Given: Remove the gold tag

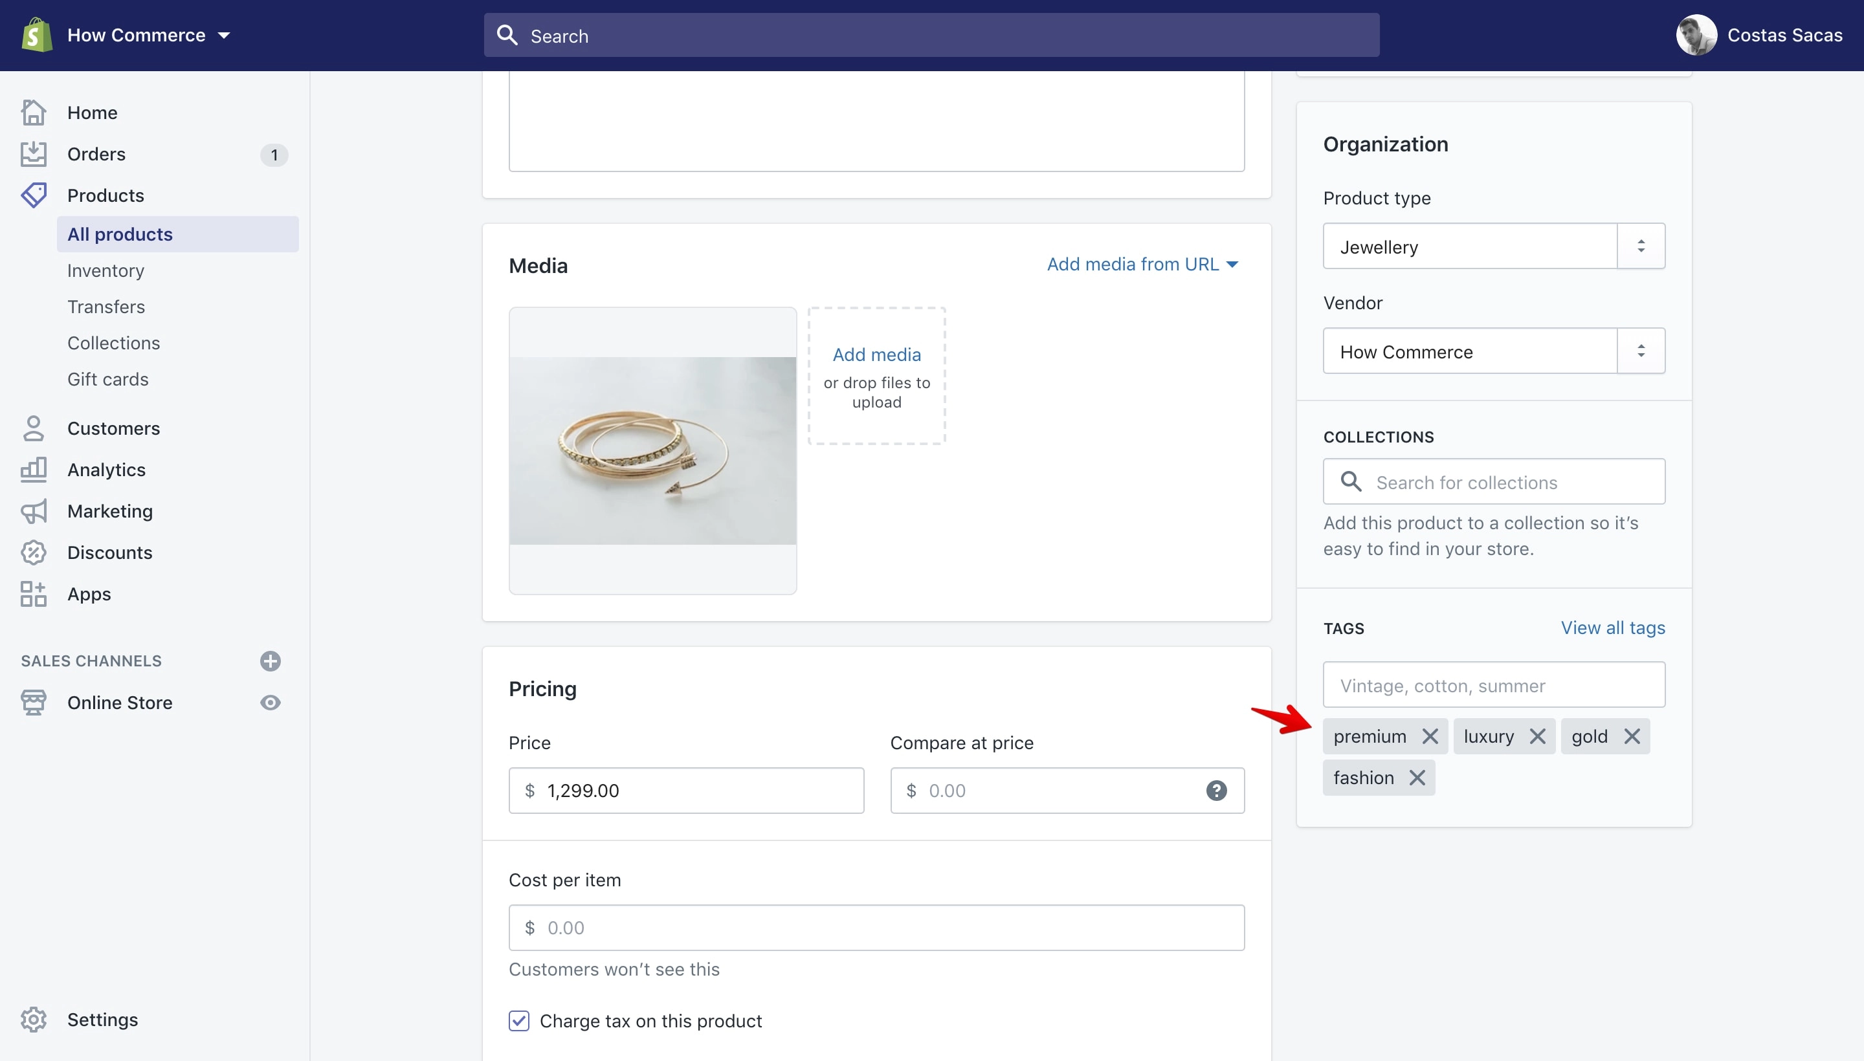Looking at the screenshot, I should 1632,737.
